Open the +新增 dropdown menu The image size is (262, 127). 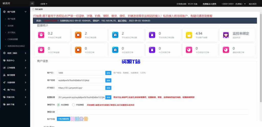pos(43,4)
